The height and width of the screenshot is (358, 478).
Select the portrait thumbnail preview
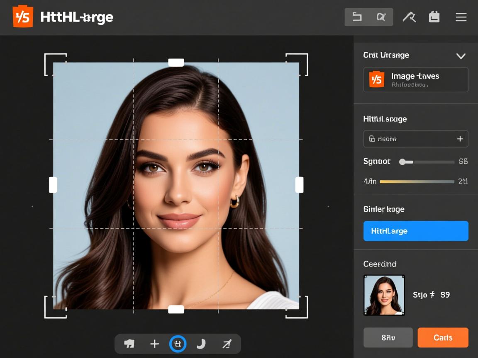[384, 295]
